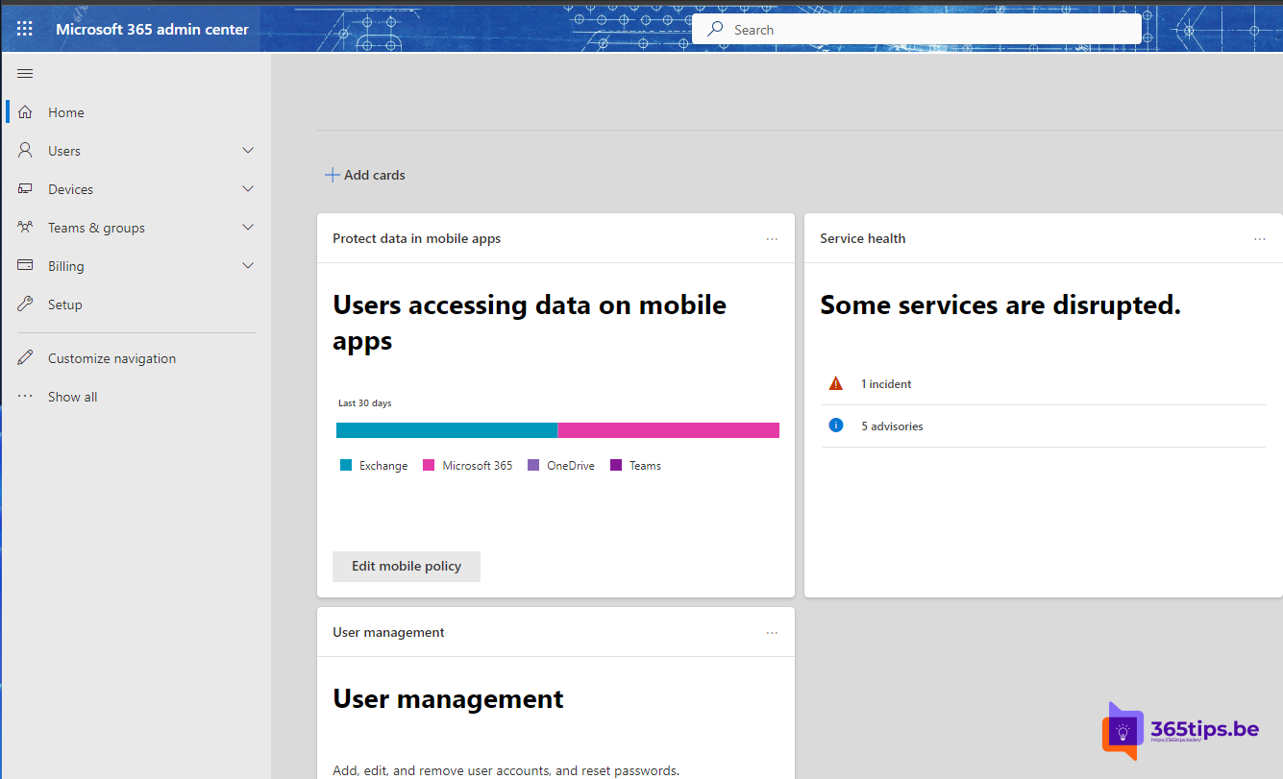Click the 'Service health' card title

click(x=863, y=238)
